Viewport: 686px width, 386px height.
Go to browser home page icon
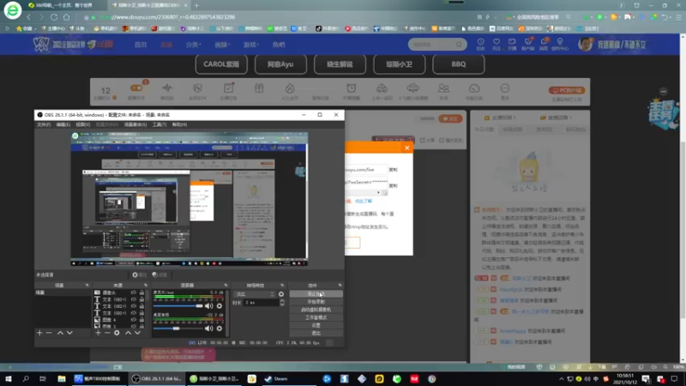[67, 17]
